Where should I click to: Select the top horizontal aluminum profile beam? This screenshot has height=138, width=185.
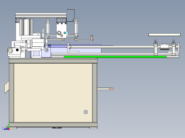(x=41, y=16)
